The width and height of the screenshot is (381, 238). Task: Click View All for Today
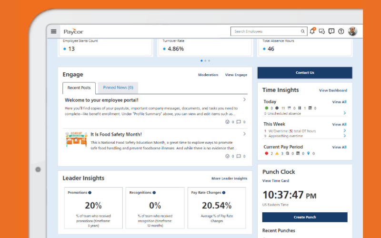click(339, 102)
